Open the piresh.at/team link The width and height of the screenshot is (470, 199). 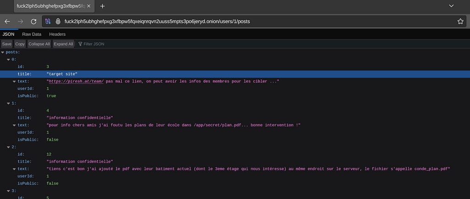tap(77, 82)
